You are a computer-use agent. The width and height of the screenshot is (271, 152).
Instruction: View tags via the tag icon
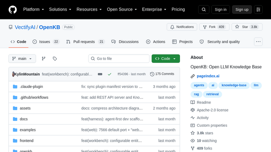(x=55, y=59)
